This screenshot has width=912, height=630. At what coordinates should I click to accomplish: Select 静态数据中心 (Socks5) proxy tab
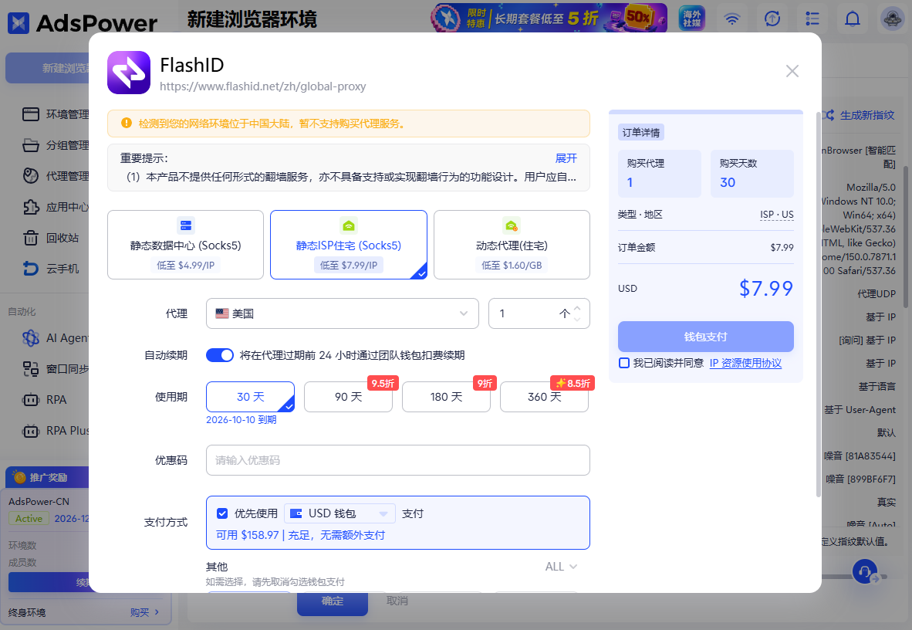click(185, 245)
